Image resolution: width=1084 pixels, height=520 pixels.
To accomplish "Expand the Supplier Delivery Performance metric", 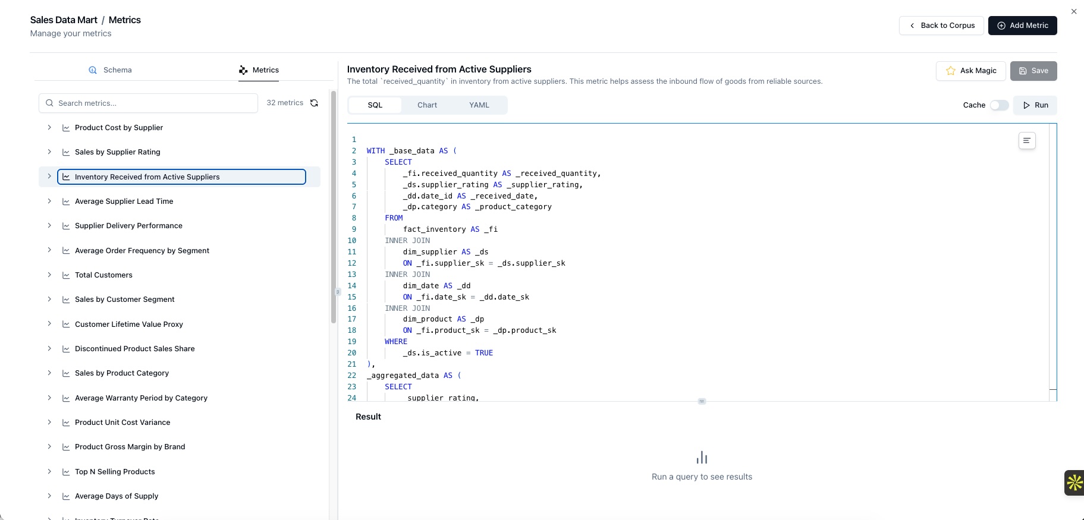I will 49,225.
